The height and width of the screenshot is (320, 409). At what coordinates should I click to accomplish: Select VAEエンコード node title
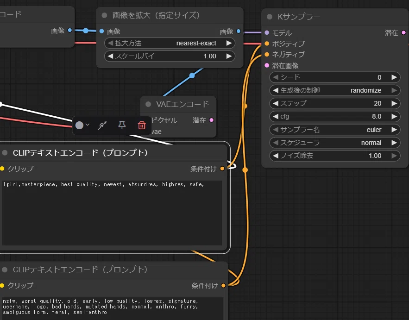pos(182,104)
